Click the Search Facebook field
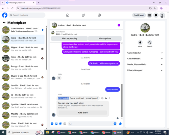Viewport: 169px width, 135px height. coord(27,15)
